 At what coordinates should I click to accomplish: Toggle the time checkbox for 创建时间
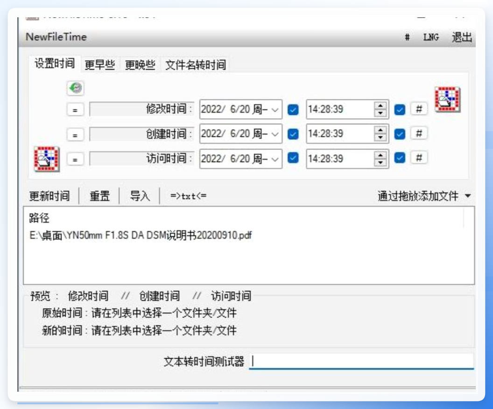[400, 134]
